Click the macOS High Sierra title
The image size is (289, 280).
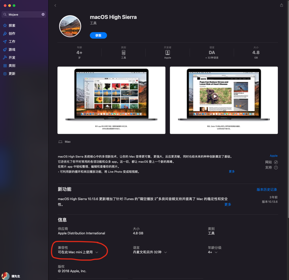pos(113,17)
